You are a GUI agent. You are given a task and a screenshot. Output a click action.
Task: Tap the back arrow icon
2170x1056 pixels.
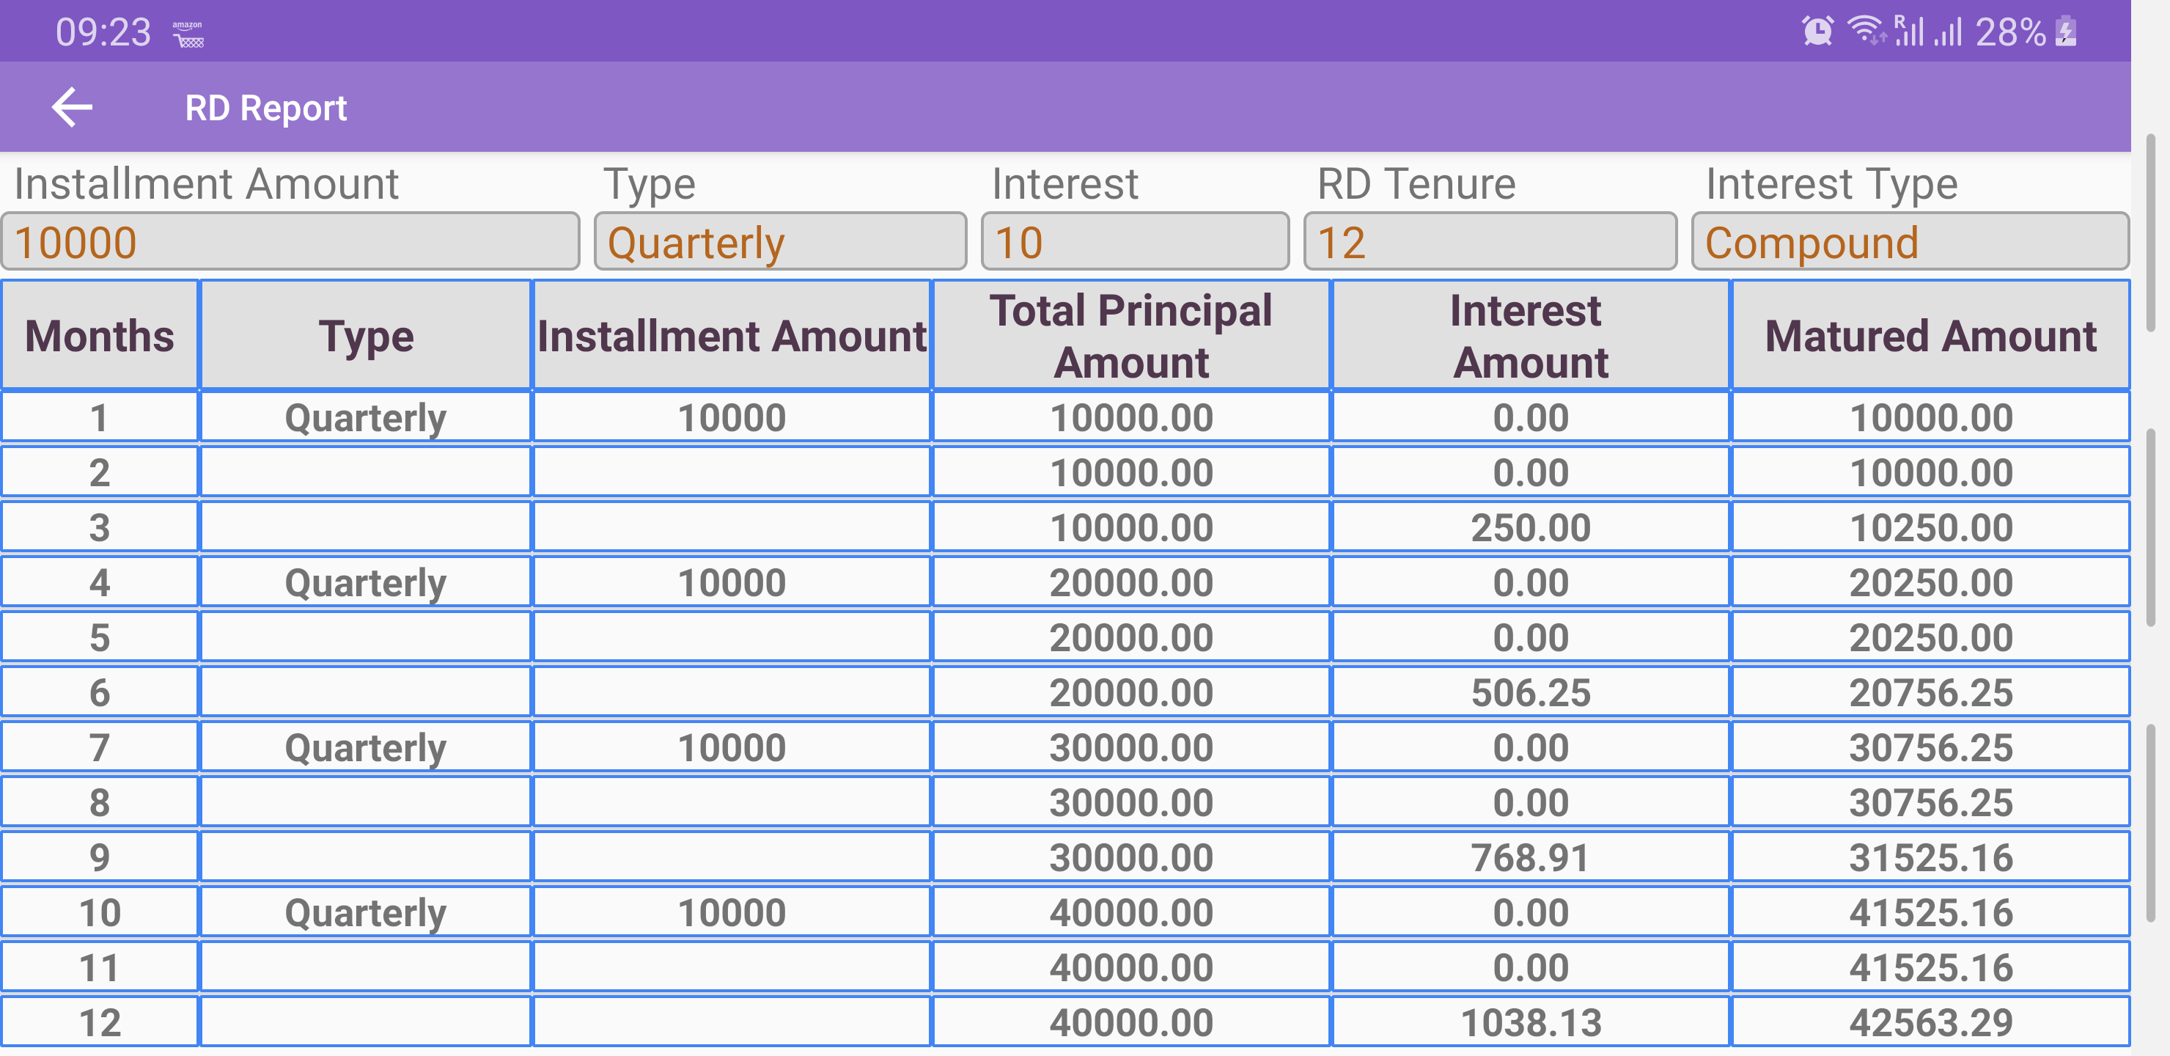pos(73,108)
